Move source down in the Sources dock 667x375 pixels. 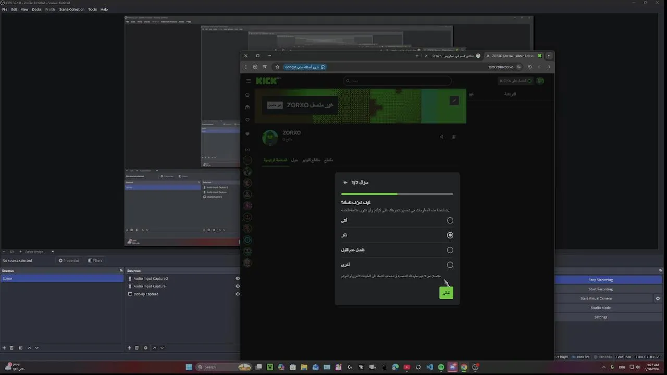click(162, 348)
